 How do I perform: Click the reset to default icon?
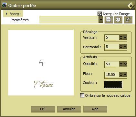(128, 20)
